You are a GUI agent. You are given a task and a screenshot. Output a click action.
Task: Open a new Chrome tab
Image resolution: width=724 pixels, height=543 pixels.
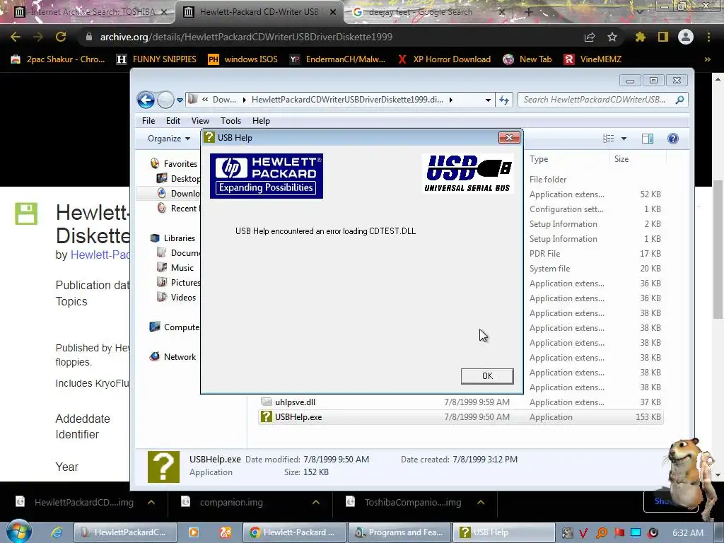(x=529, y=12)
